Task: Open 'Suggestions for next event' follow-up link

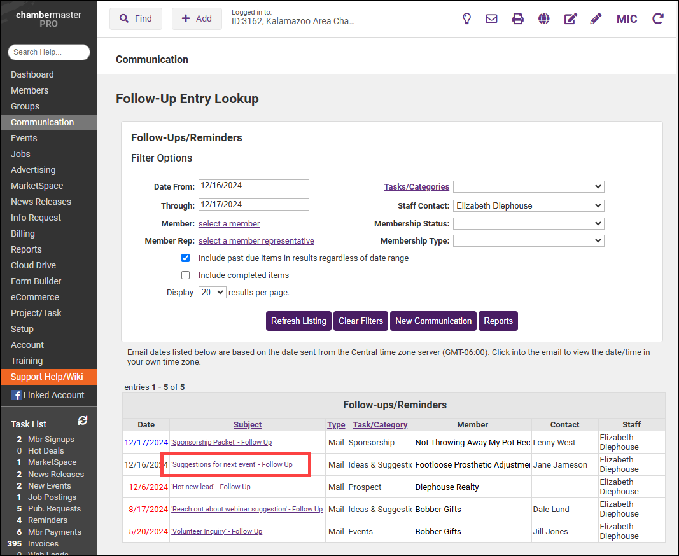Action: 232,464
